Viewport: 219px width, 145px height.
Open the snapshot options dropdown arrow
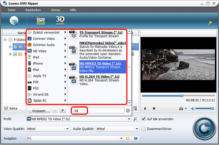(x=186, y=109)
